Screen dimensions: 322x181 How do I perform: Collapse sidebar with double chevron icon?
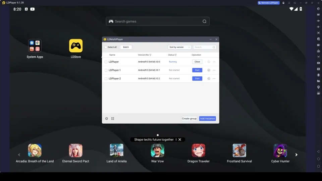pyautogui.click(x=318, y=3)
